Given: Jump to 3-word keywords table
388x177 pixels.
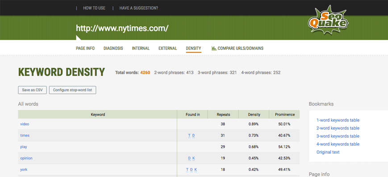Looking at the screenshot, I should tap(338, 136).
